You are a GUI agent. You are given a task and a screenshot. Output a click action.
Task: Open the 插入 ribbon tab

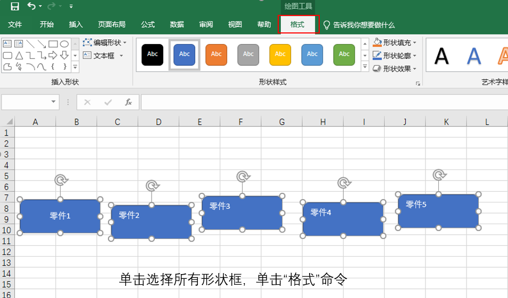pyautogui.click(x=76, y=24)
